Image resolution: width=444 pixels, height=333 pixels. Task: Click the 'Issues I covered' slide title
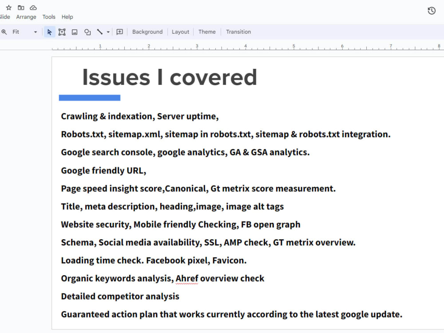(x=170, y=77)
